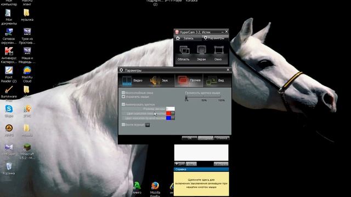This screenshot has width=351, height=197.
Task: Open the Трое из Простоквашино video icon
Action: point(27,36)
